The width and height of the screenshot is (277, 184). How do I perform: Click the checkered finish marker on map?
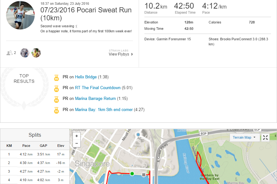click(x=144, y=174)
